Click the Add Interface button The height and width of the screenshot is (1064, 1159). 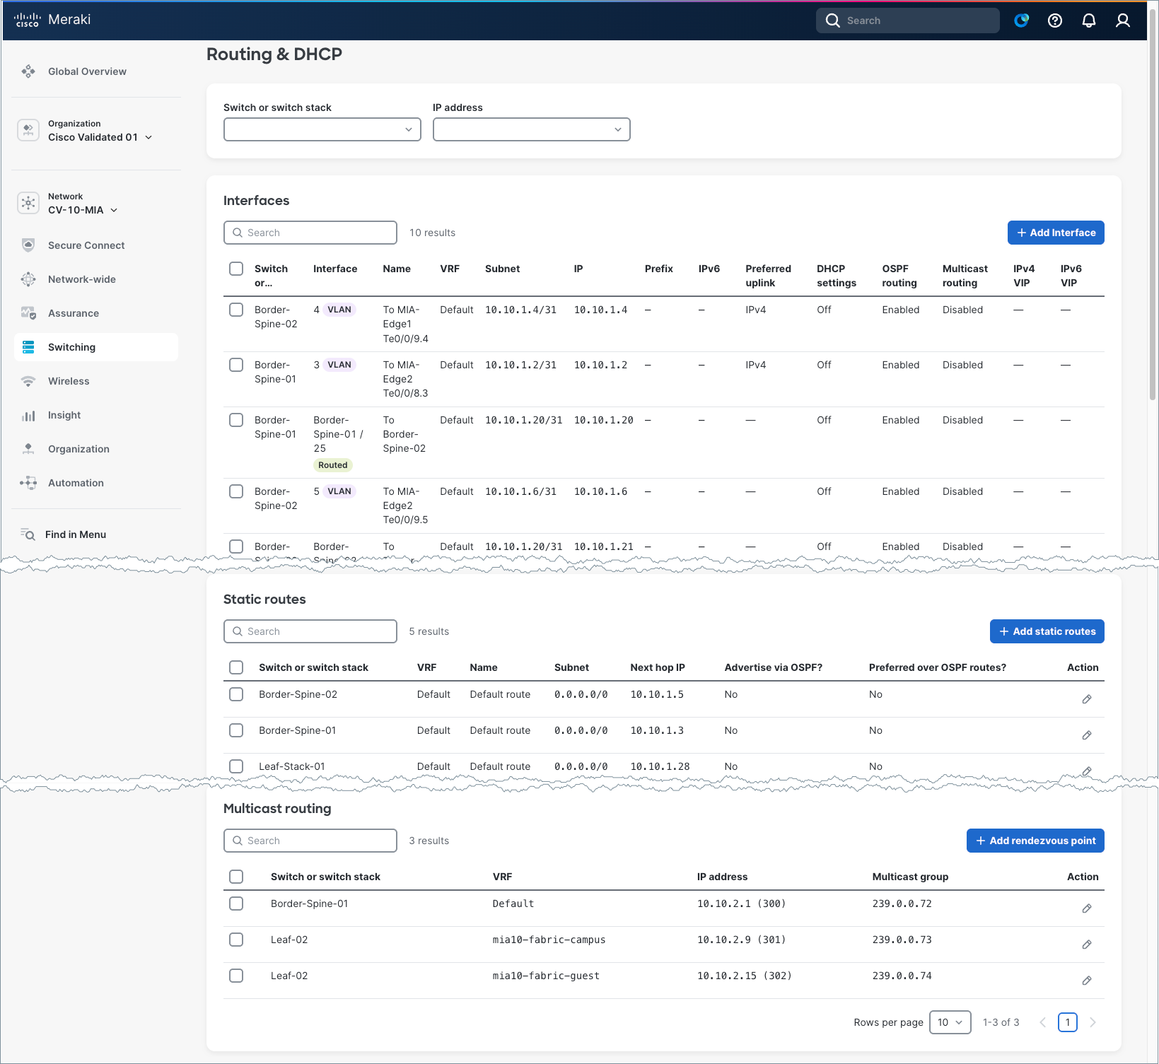1056,233
